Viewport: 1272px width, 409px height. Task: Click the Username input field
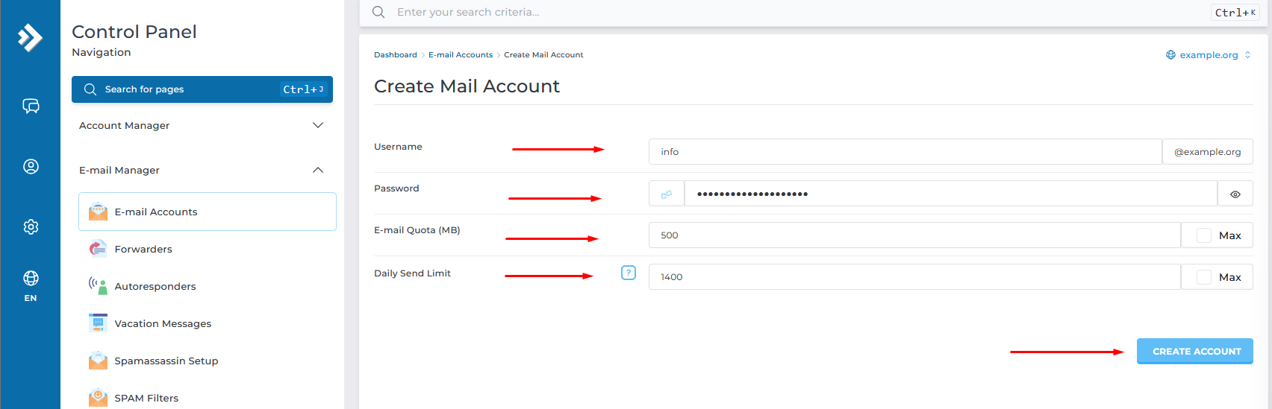tap(905, 152)
